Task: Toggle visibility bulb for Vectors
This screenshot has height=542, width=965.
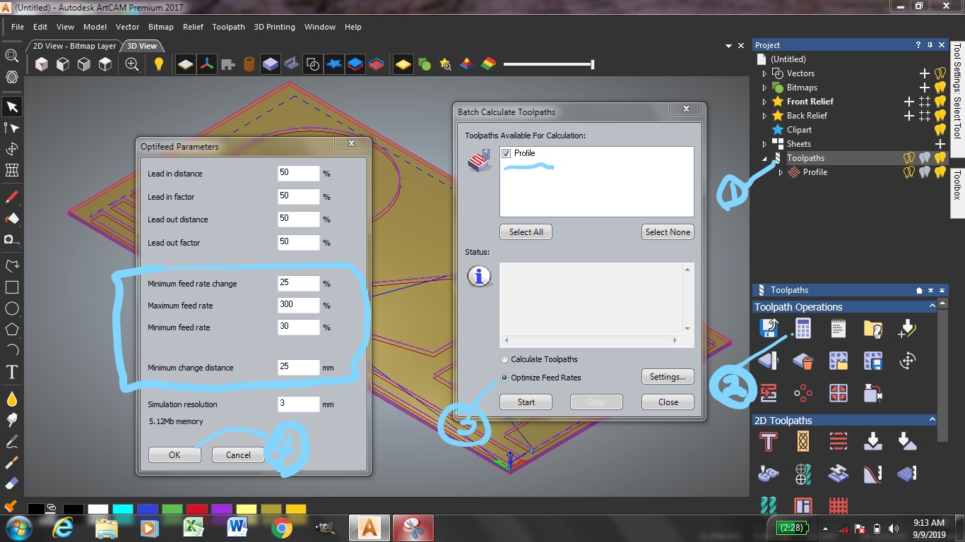Action: (x=940, y=73)
